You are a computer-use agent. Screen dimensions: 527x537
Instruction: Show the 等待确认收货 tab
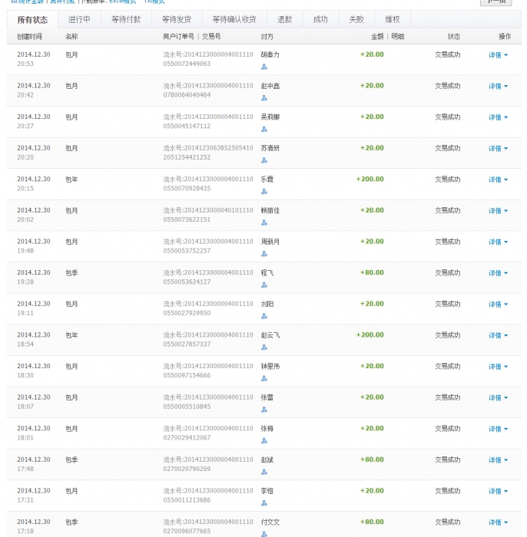[x=234, y=20]
